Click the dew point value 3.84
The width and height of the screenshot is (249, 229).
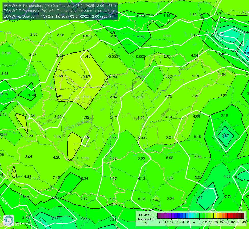coord(223,95)
